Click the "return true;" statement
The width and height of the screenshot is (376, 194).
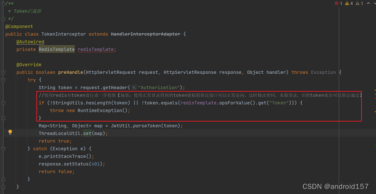(55, 141)
